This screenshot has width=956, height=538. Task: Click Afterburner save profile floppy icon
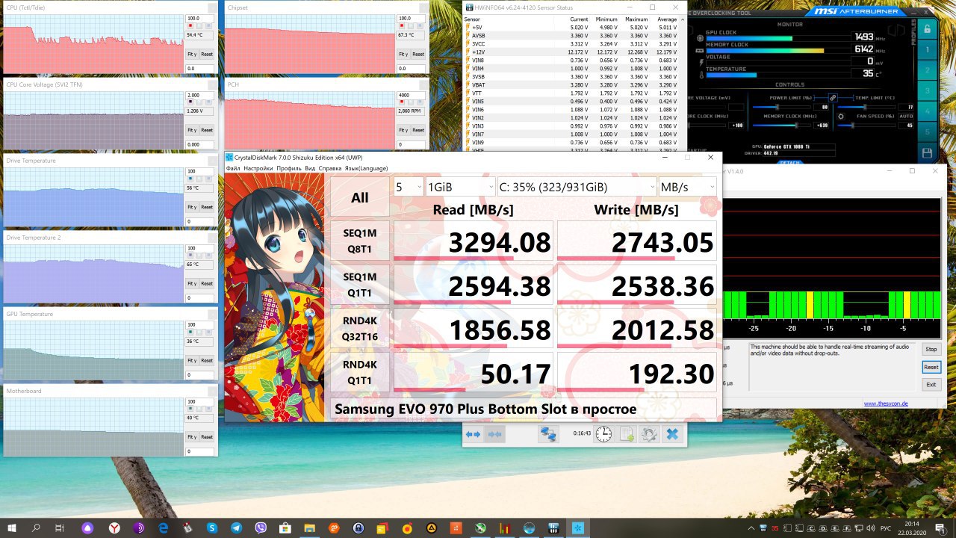click(x=927, y=153)
